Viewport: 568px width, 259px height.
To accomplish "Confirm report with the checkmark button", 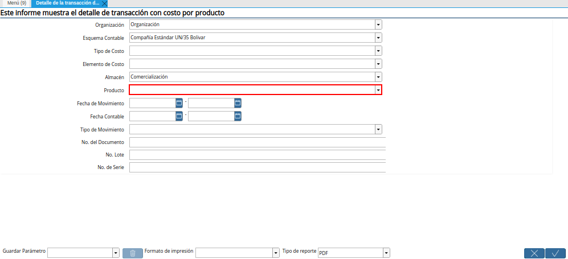I will pos(555,253).
